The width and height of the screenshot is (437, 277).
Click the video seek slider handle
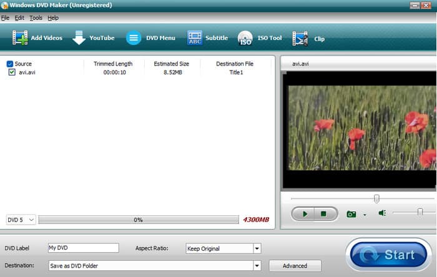[x=376, y=198]
